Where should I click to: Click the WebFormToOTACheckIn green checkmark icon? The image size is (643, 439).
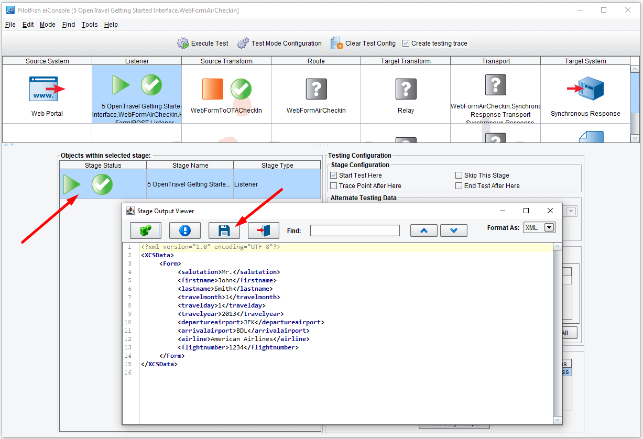[241, 89]
